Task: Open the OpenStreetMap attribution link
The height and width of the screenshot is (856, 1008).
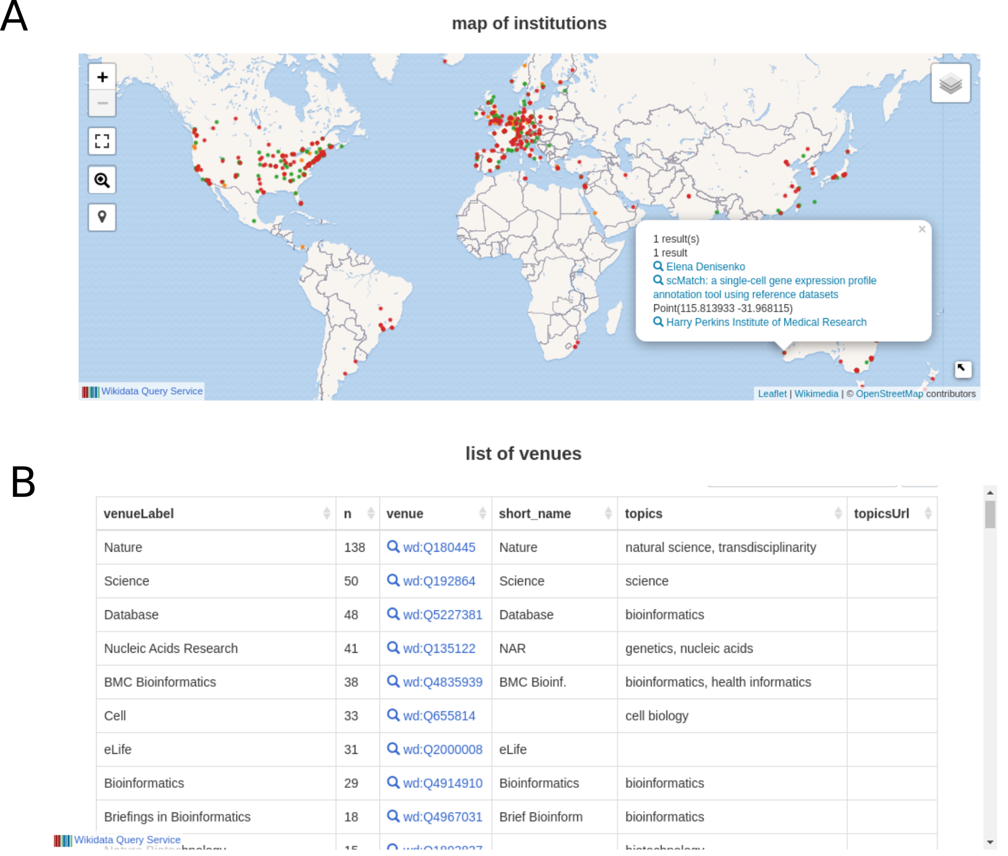Action: (x=889, y=394)
